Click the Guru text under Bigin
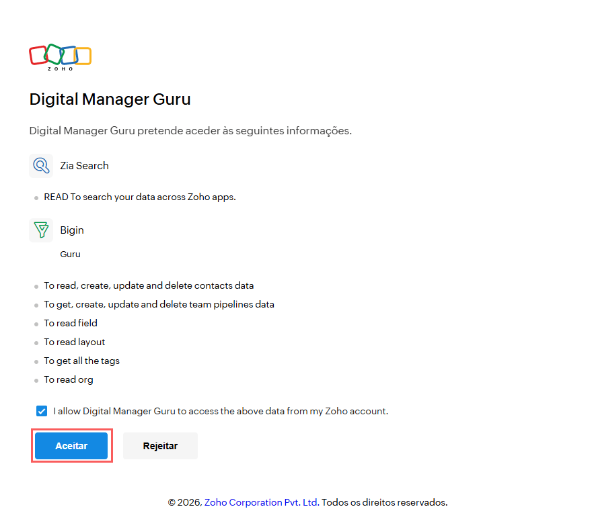 point(70,254)
